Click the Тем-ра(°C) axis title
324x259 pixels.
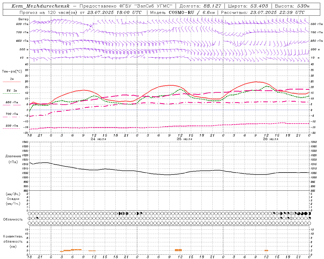tap(12, 72)
